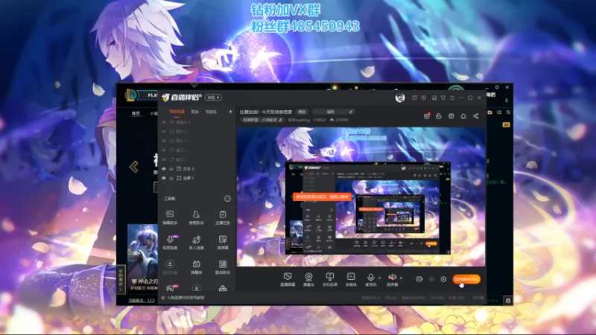Open the gift icon with red dot

point(426,116)
